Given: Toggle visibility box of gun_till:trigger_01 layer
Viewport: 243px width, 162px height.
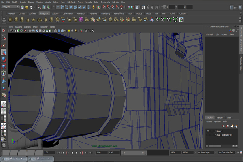Looking at the screenshot, I should click(208, 135).
